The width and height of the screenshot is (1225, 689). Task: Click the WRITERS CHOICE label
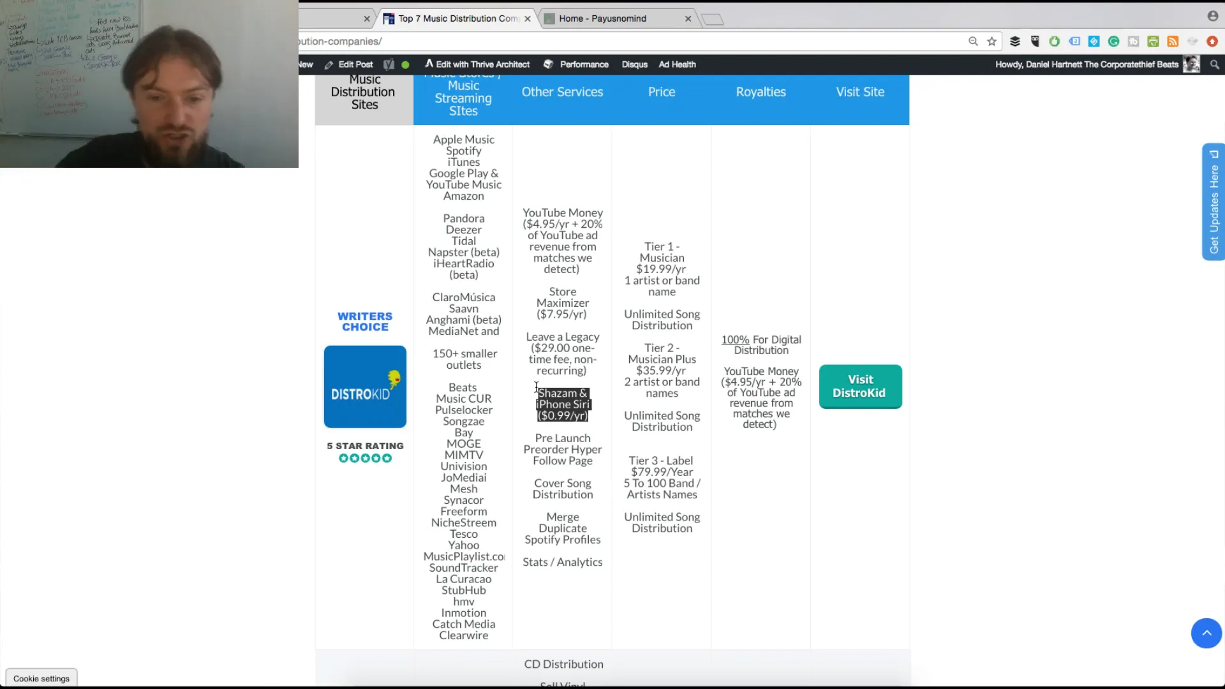click(x=365, y=322)
